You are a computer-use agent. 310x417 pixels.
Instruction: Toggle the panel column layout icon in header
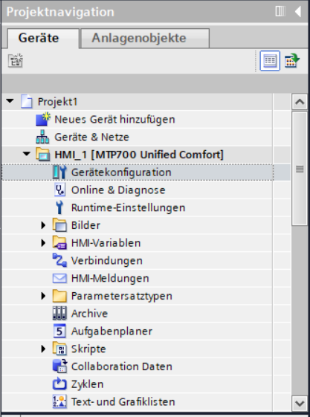pos(280,11)
